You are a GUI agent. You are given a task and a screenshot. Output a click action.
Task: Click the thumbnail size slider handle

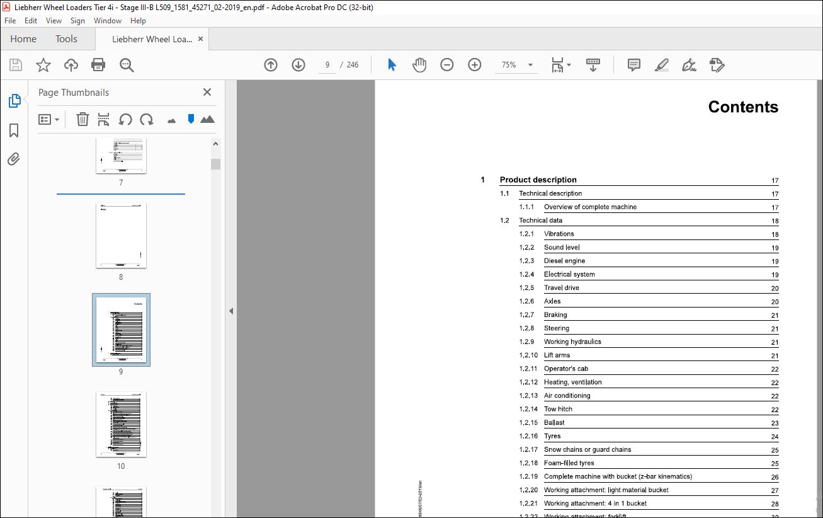coord(191,118)
